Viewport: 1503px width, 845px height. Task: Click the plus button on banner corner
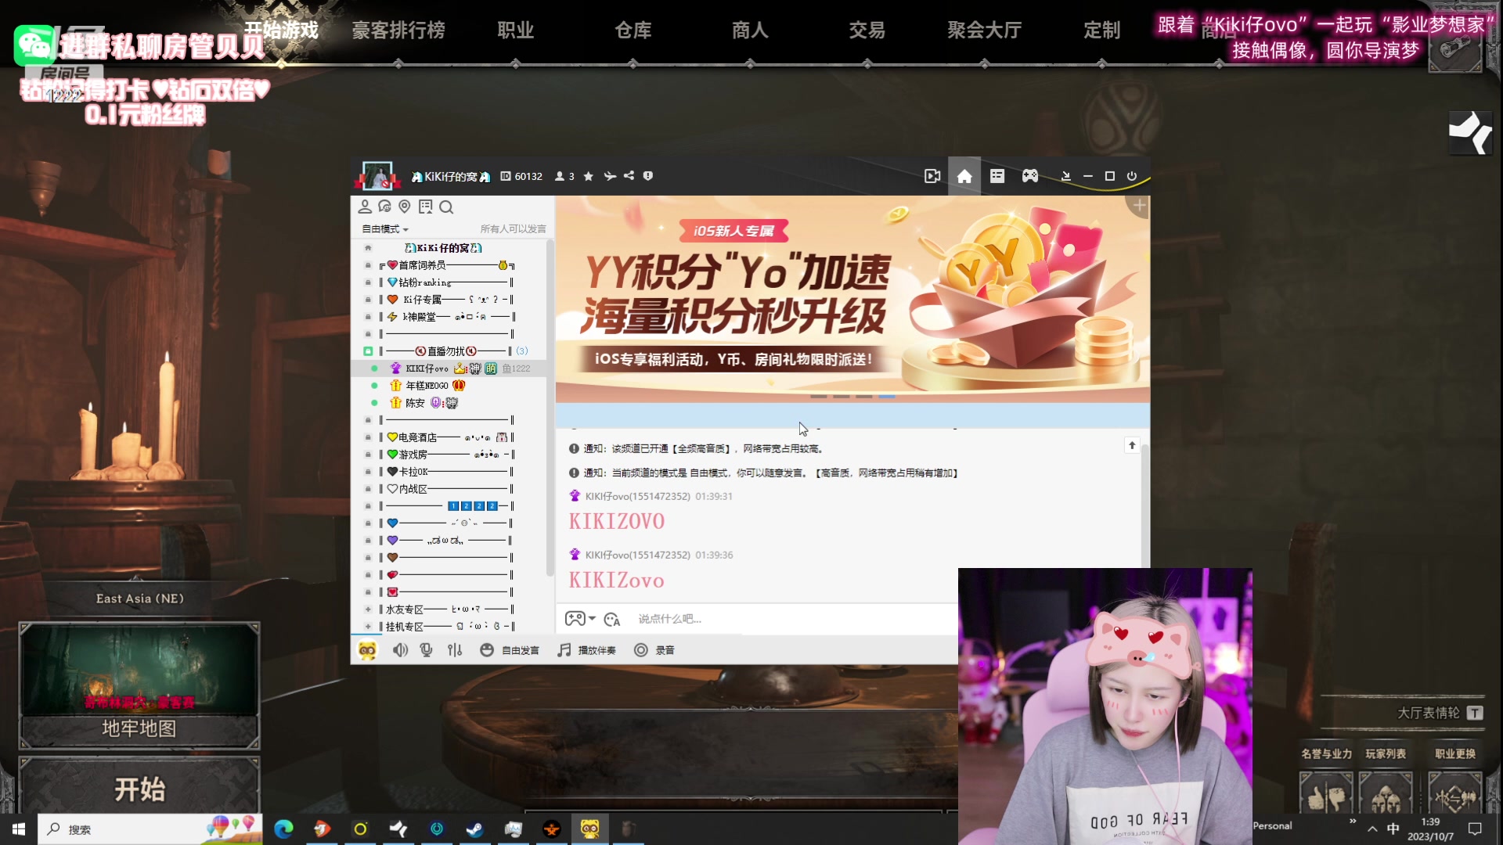(1140, 206)
